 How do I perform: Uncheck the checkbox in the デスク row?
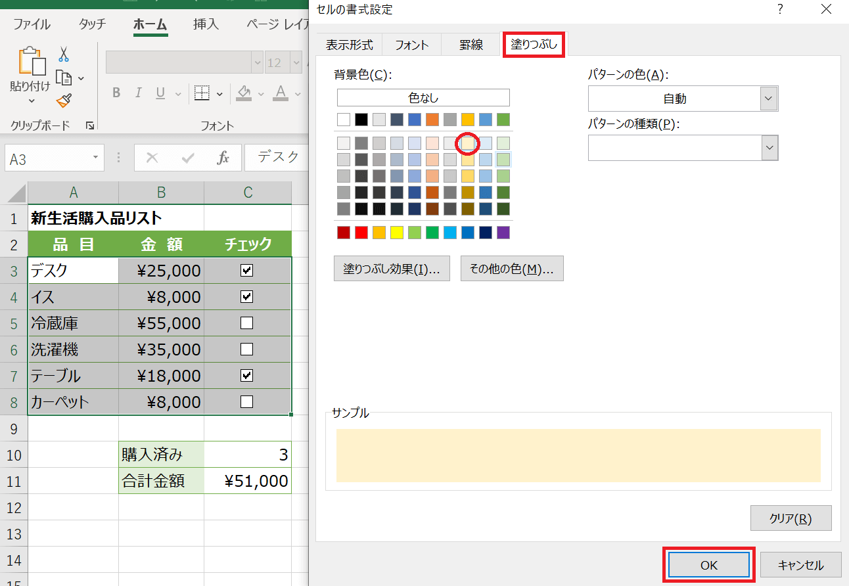tap(247, 270)
